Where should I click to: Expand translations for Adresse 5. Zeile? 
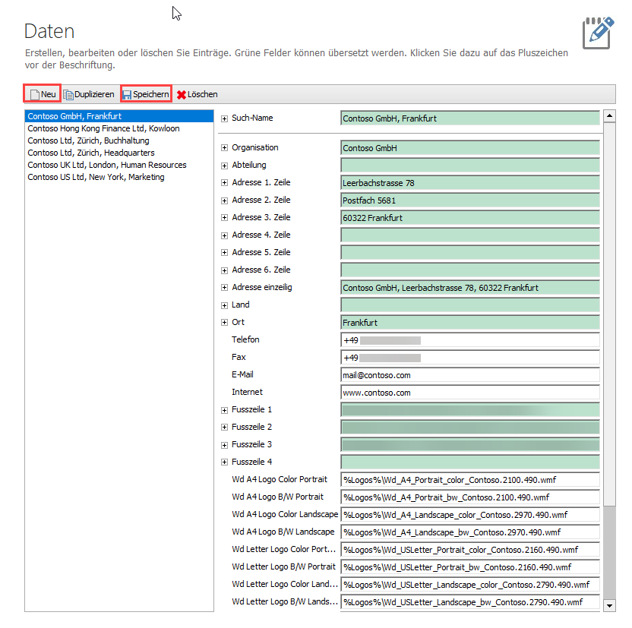click(225, 253)
